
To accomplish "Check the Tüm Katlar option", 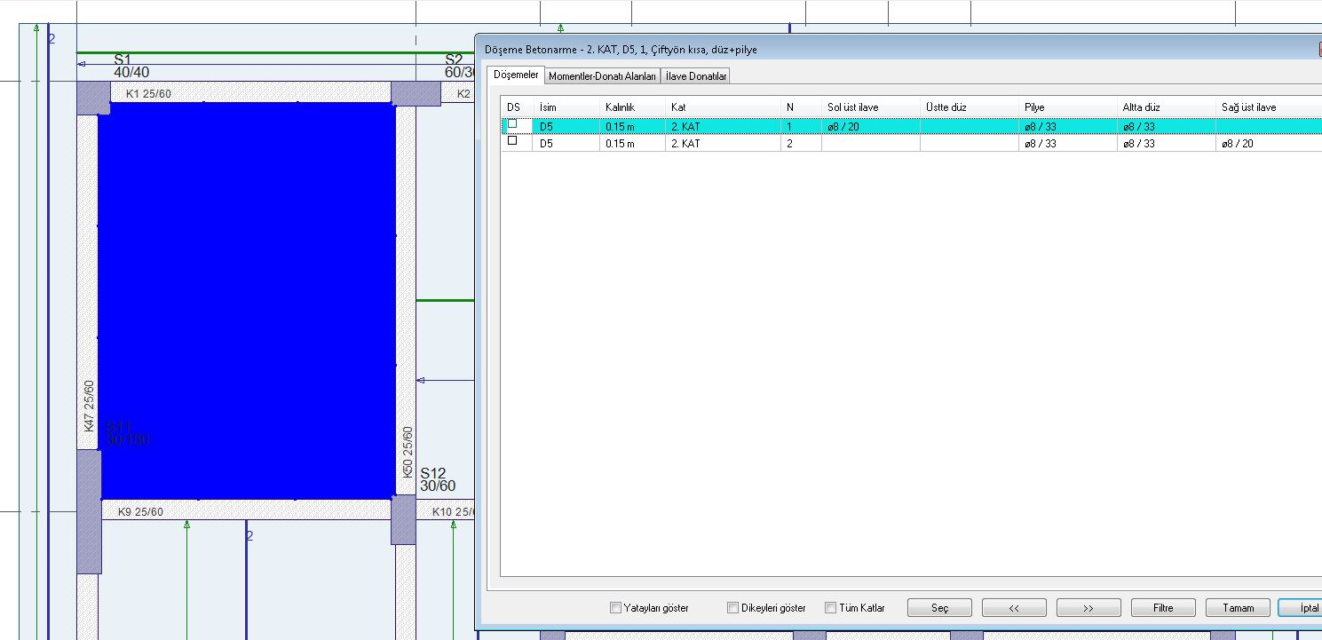I will (830, 608).
